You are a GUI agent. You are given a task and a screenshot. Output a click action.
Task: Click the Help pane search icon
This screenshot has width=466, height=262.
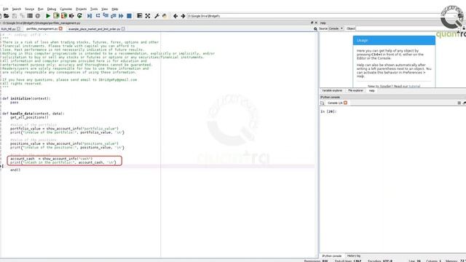click(315, 29)
